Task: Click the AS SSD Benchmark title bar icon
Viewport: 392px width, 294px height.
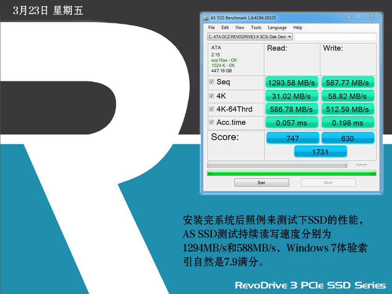Action: click(206, 18)
